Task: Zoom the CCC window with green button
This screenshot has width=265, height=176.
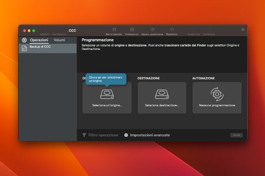Action: 33,31
